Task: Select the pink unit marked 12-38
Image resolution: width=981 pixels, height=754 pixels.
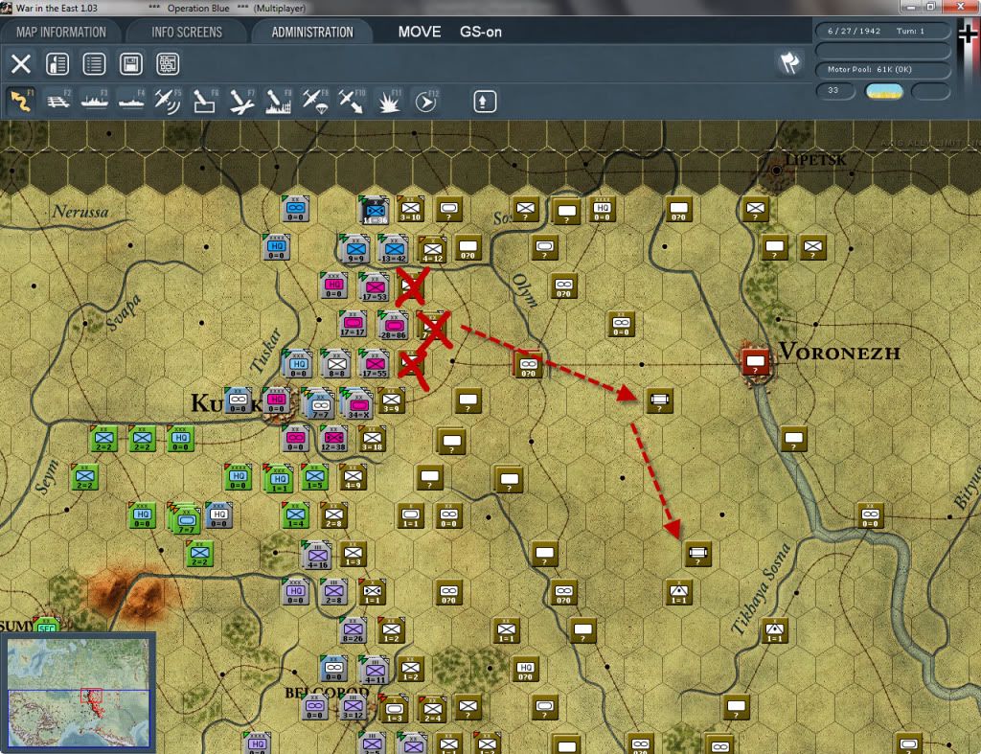Action: (333, 438)
